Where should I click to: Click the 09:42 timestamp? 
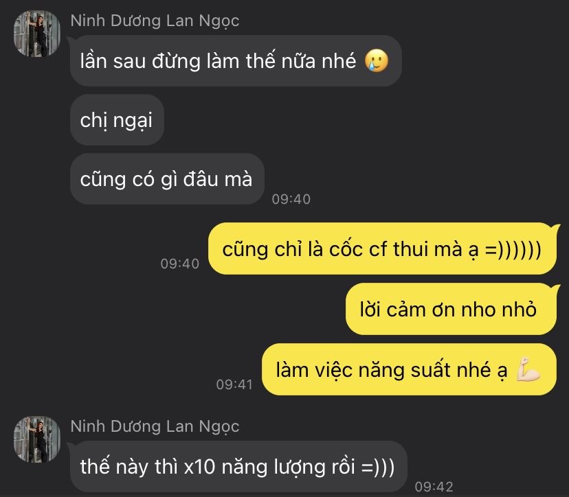coord(434,487)
